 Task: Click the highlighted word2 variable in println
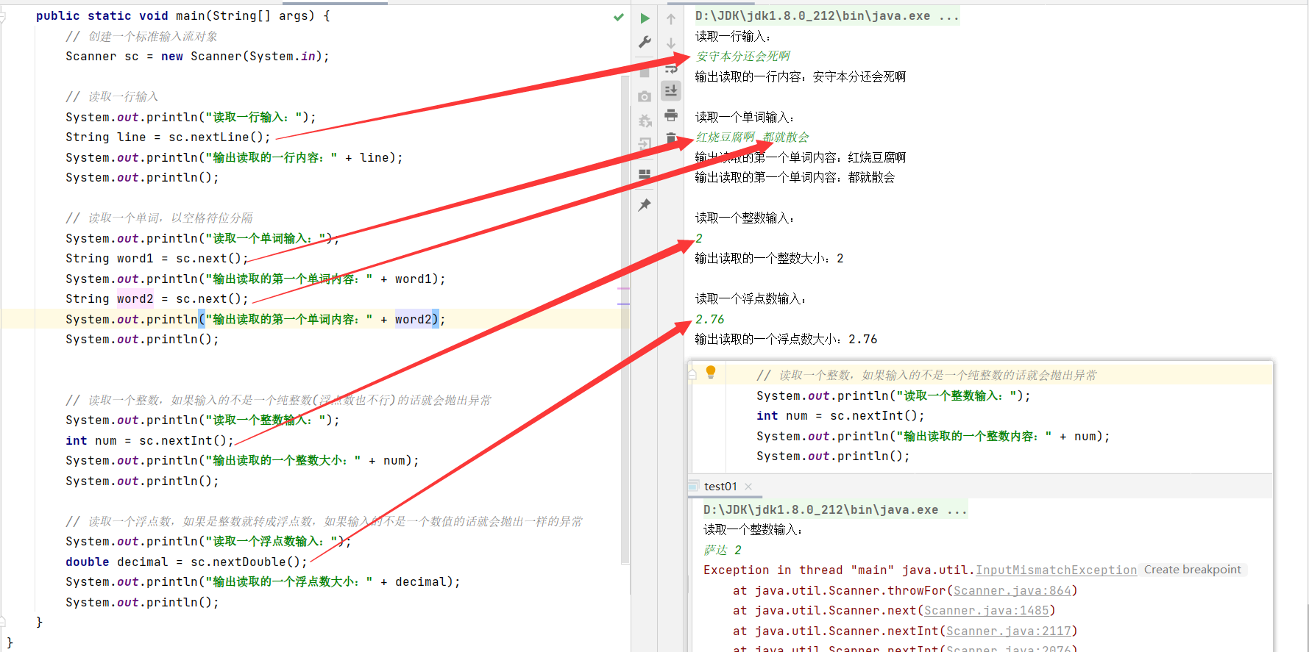(x=413, y=320)
